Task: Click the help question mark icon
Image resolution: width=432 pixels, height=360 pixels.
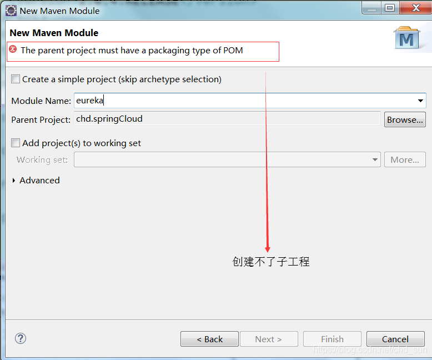Action: click(21, 338)
